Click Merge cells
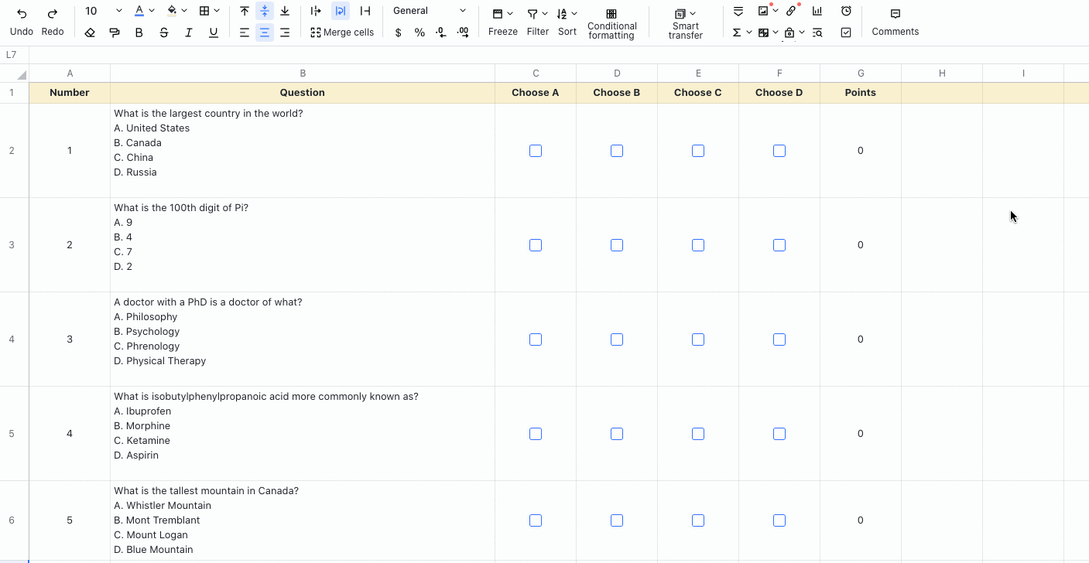Screen dimensions: 1089x563 point(342,32)
